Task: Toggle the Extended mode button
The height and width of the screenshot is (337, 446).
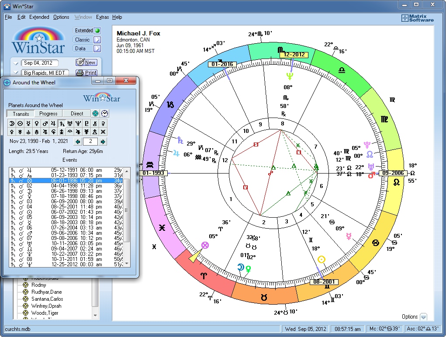Action: [87, 31]
